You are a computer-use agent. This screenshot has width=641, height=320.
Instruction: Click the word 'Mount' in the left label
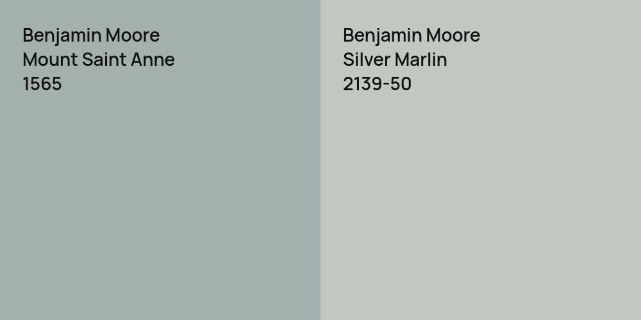pyautogui.click(x=50, y=60)
